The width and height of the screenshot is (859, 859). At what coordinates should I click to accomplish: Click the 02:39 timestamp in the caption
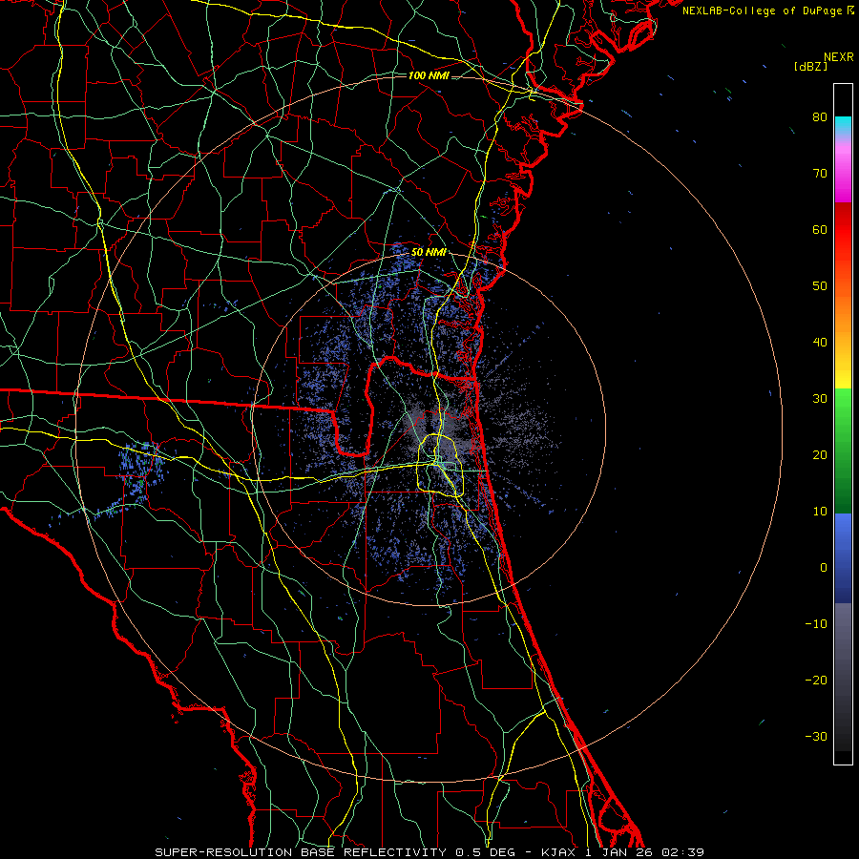coord(682,852)
